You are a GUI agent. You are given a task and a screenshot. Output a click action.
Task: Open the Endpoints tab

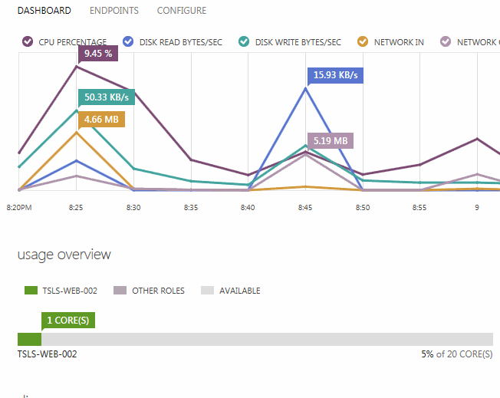click(x=114, y=11)
